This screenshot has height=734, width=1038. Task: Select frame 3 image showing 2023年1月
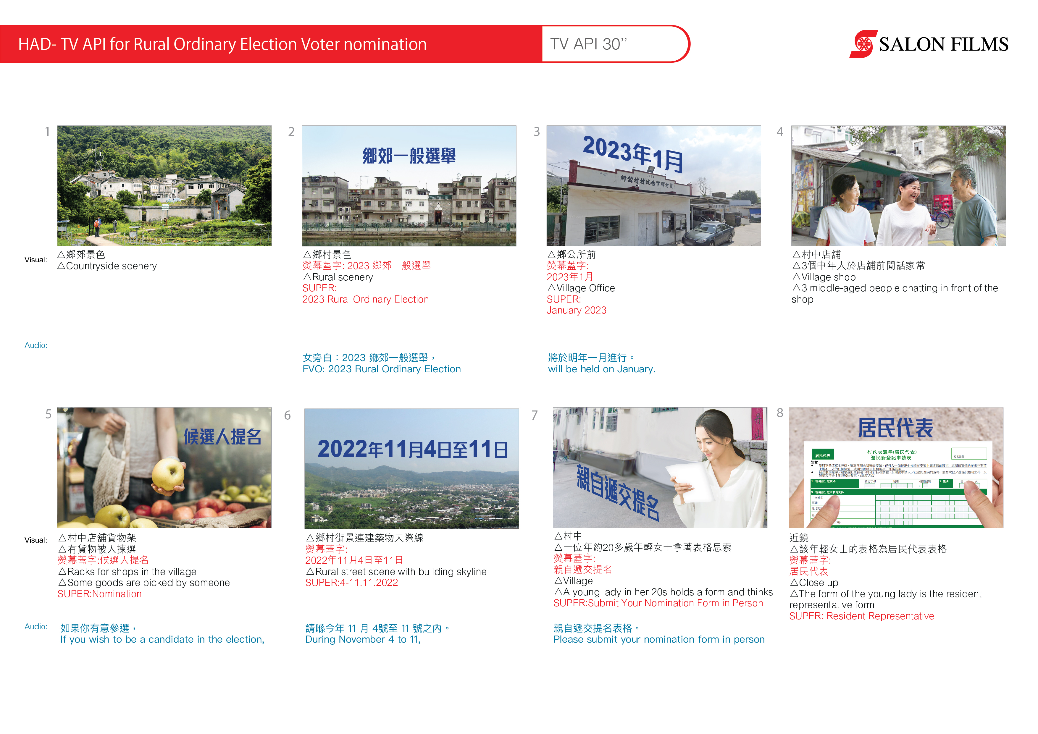click(654, 186)
